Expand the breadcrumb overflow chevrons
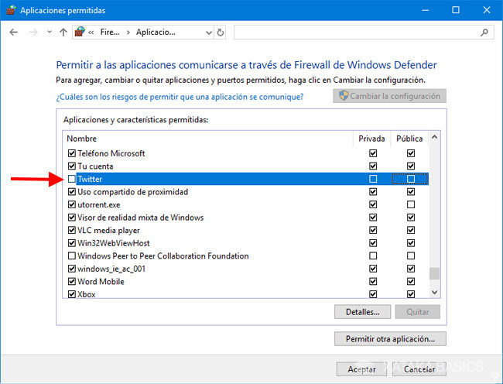 click(91, 33)
